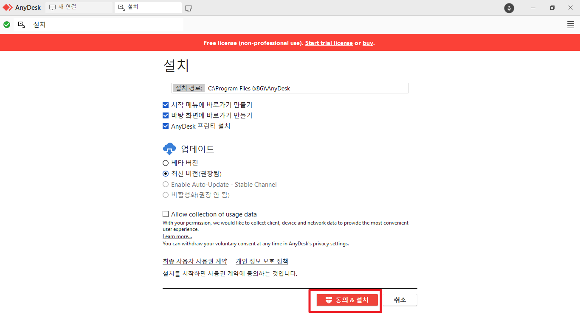The image size is (580, 326).
Task: Select the 베타 버전 radio option
Action: (x=166, y=163)
